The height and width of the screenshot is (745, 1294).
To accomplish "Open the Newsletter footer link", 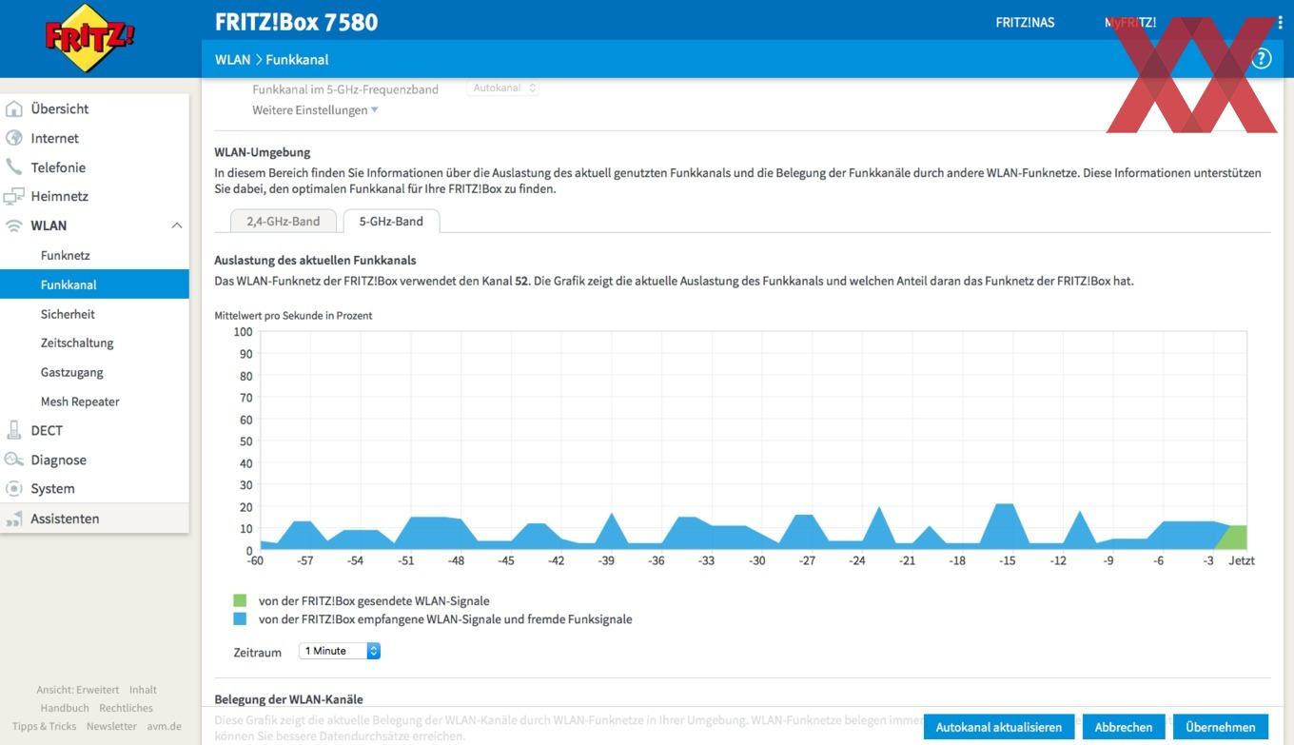I will click(x=111, y=726).
